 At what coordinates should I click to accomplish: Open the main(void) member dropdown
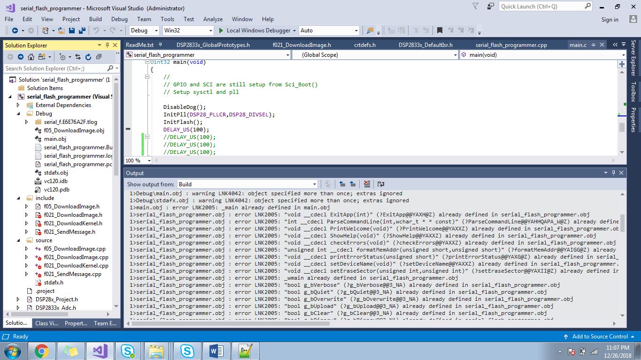pyautogui.click(x=543, y=55)
